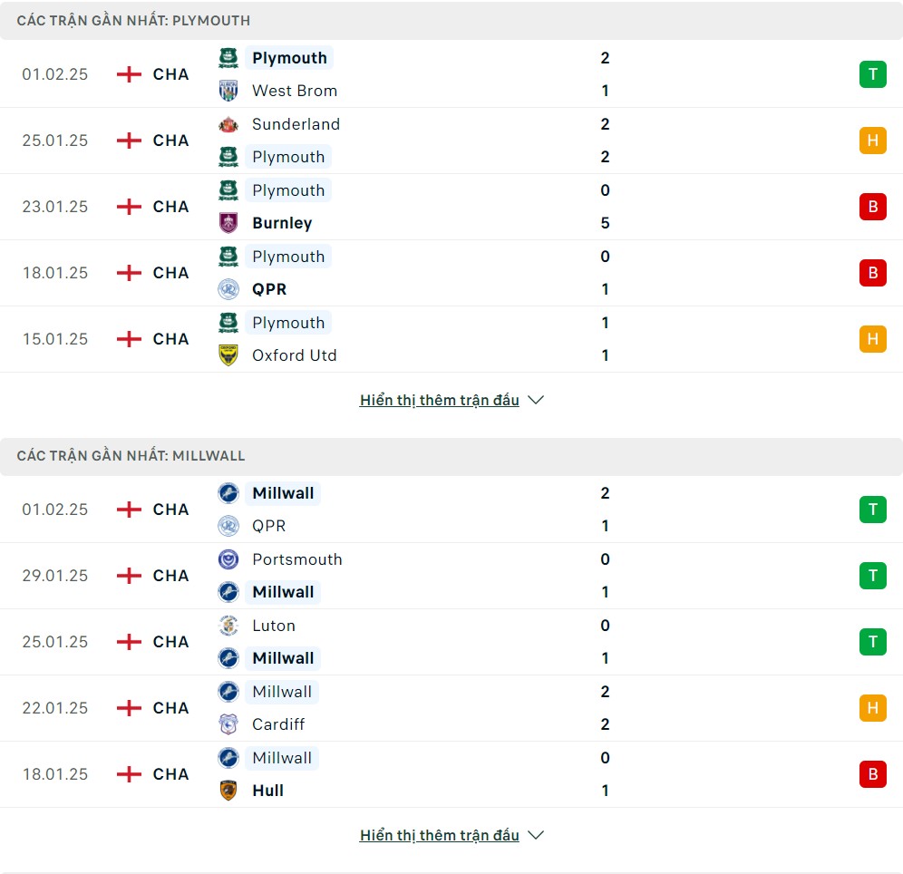903x874 pixels.
Task: Click green T badge for Plymouth vs West Brom
Action: click(x=872, y=74)
